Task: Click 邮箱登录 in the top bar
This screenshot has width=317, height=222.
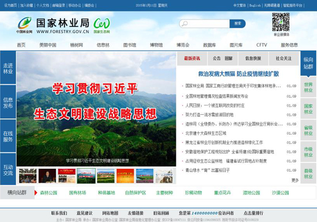Action: pyautogui.click(x=59, y=5)
